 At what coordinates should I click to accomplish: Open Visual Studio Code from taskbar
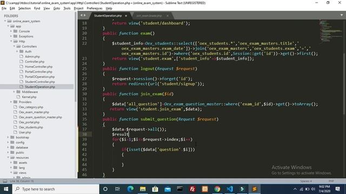point(229,189)
